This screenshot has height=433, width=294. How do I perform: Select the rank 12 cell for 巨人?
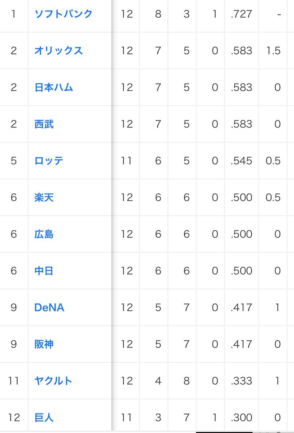point(14,417)
